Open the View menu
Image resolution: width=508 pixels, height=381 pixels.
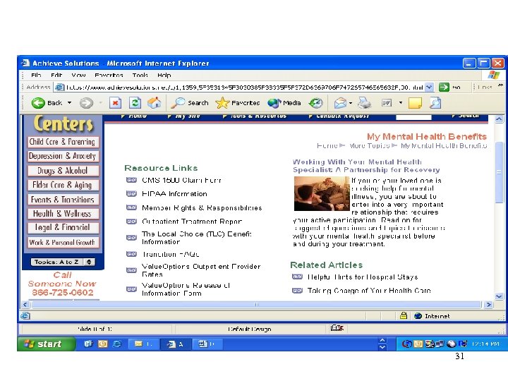pos(78,75)
